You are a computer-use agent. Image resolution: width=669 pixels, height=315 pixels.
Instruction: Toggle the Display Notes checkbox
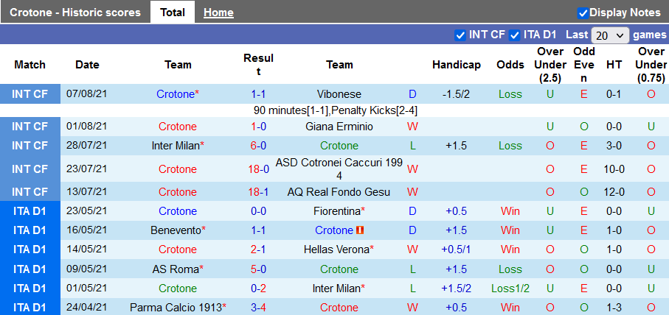tap(583, 13)
